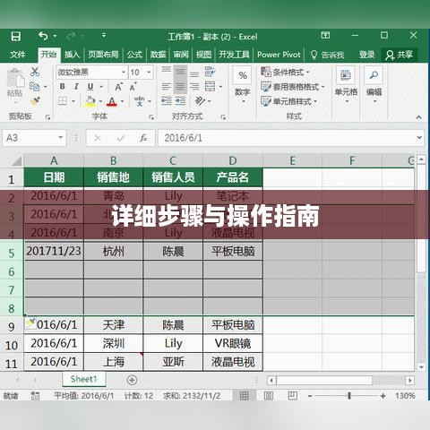Open the 文件 menu
The height and width of the screenshot is (430, 430).
pos(17,55)
